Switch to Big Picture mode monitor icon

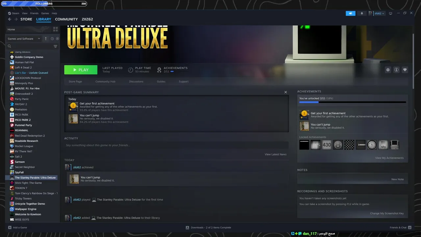(390, 13)
